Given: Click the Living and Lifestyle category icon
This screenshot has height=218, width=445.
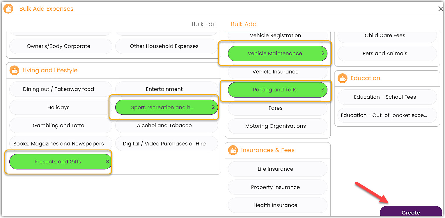Looking at the screenshot, I should point(14,70).
